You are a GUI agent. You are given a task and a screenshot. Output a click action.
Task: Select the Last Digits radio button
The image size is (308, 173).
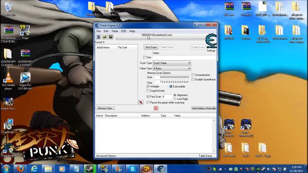tap(175, 99)
